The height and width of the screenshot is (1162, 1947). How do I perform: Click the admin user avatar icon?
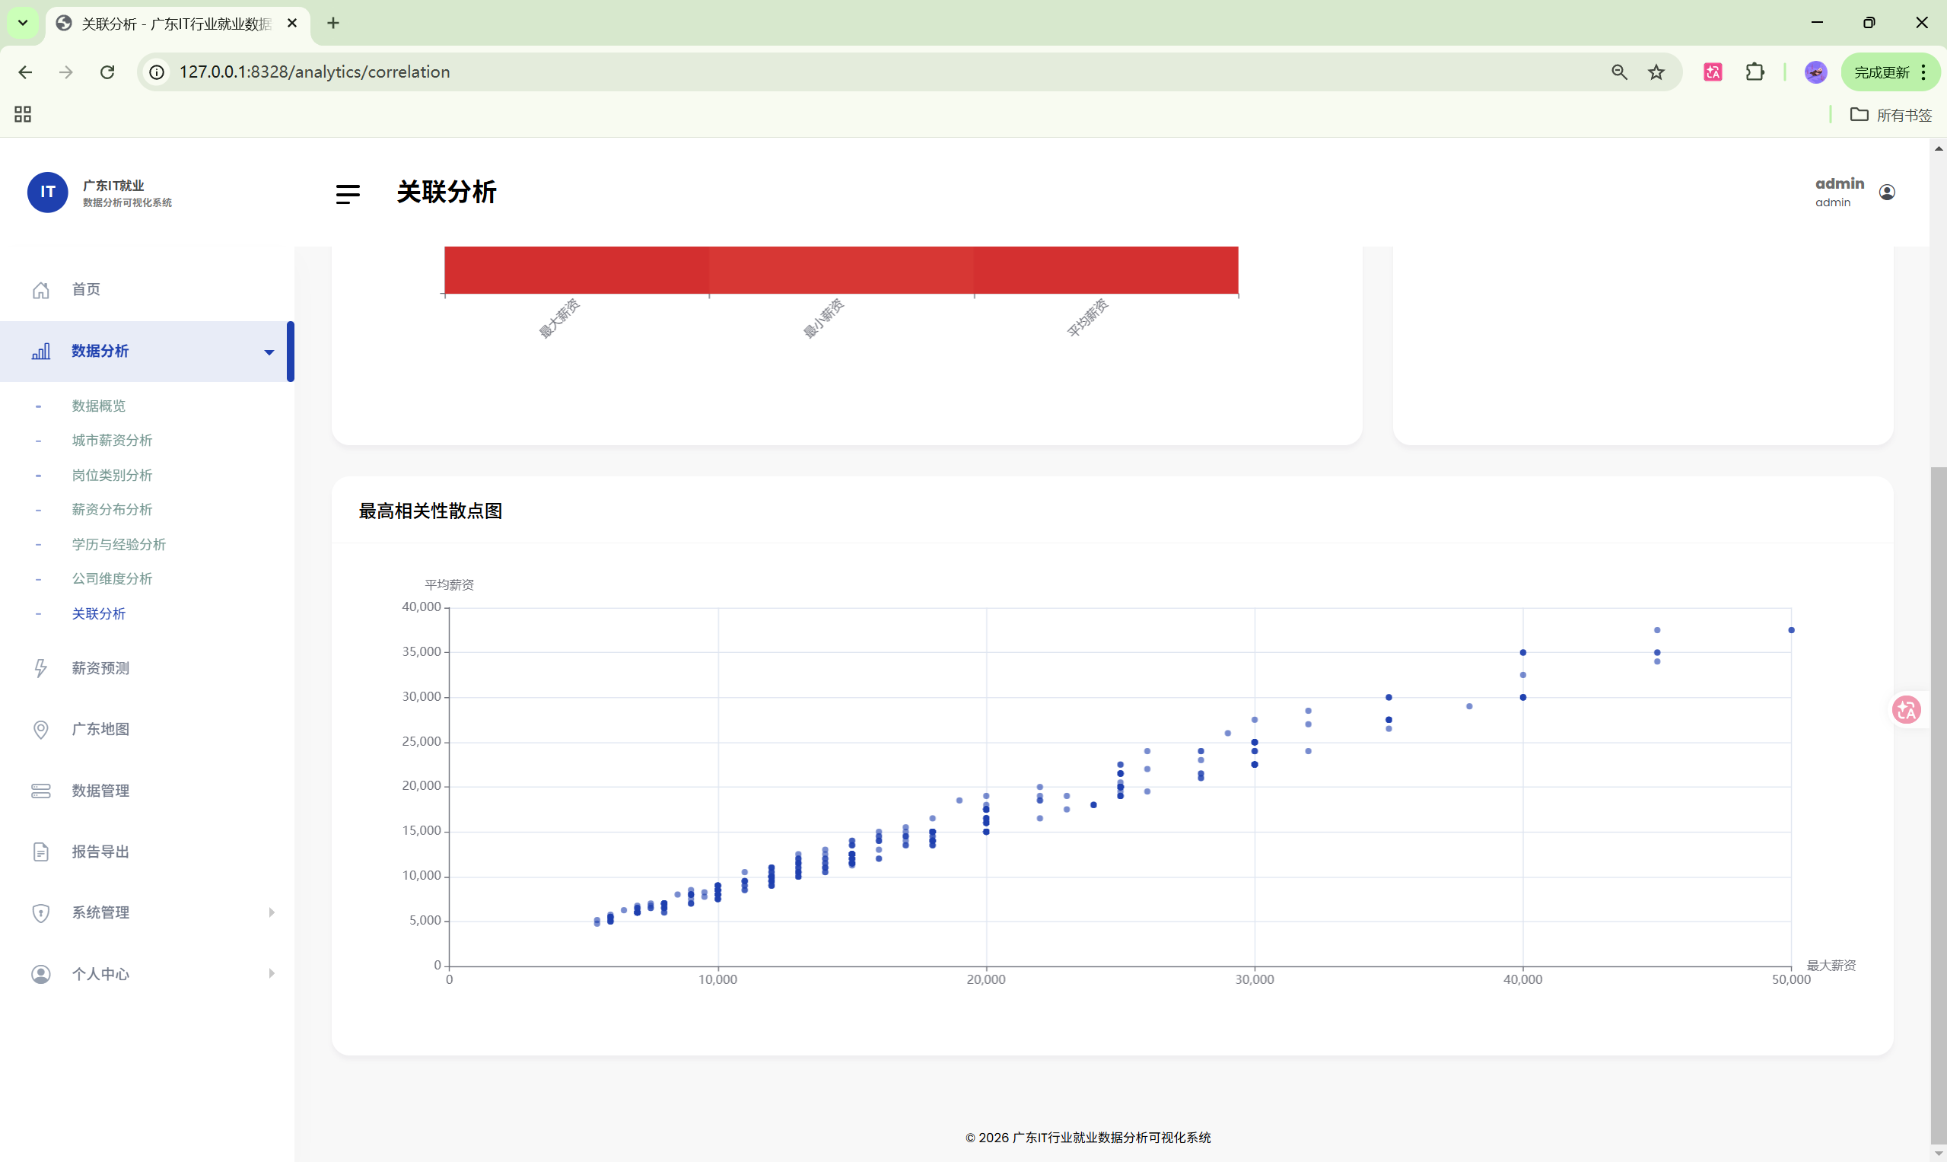click(1887, 193)
